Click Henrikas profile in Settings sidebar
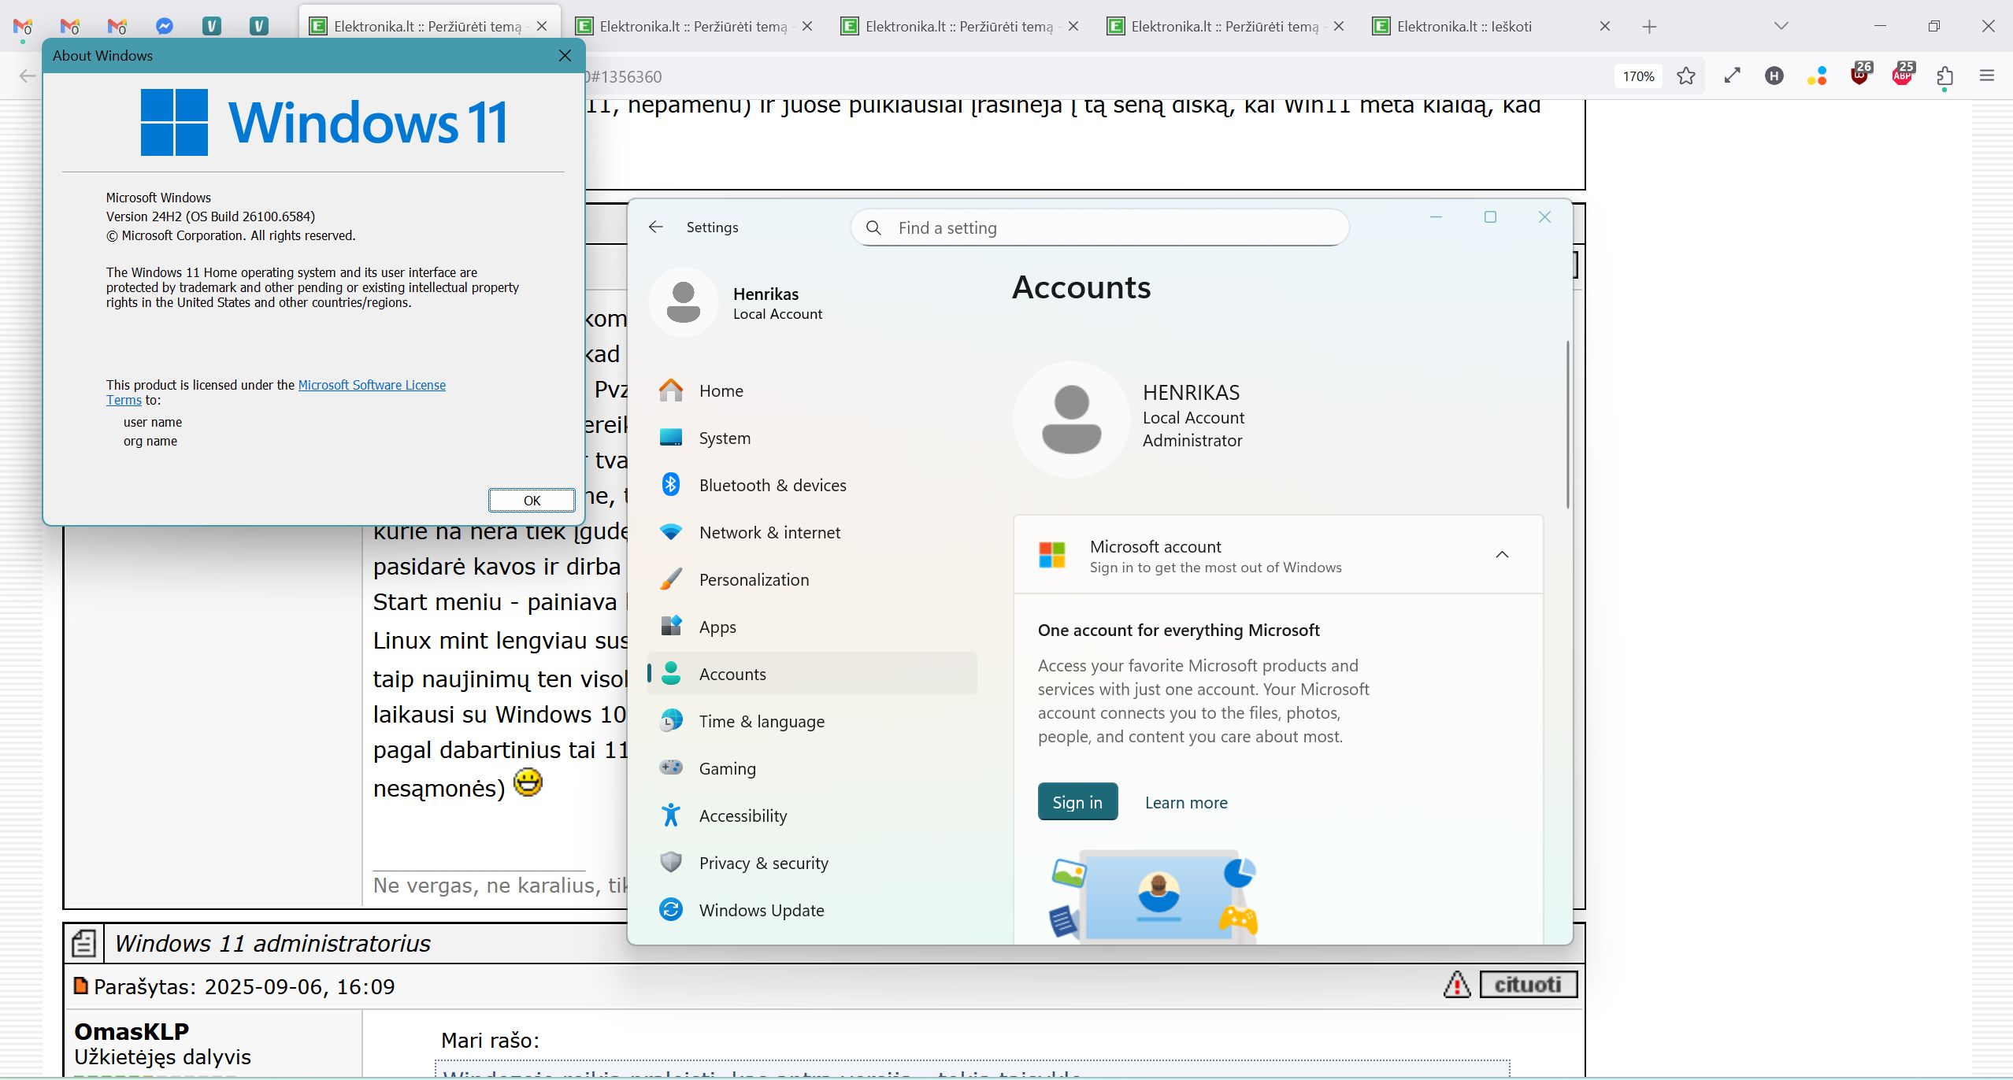The width and height of the screenshot is (2013, 1080). [x=735, y=303]
